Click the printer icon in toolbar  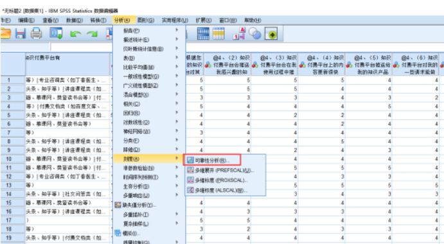pyautogui.click(x=36, y=33)
